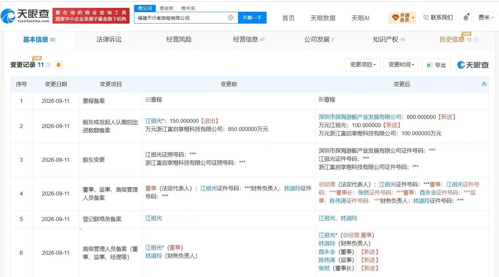499x277 pixels.
Task: Click the 变更前 column header
Action: [228, 84]
